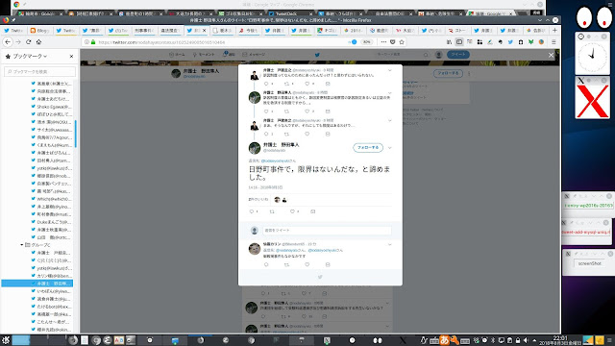
Task: Open Twitter Messages nav item
Action: [x=254, y=55]
